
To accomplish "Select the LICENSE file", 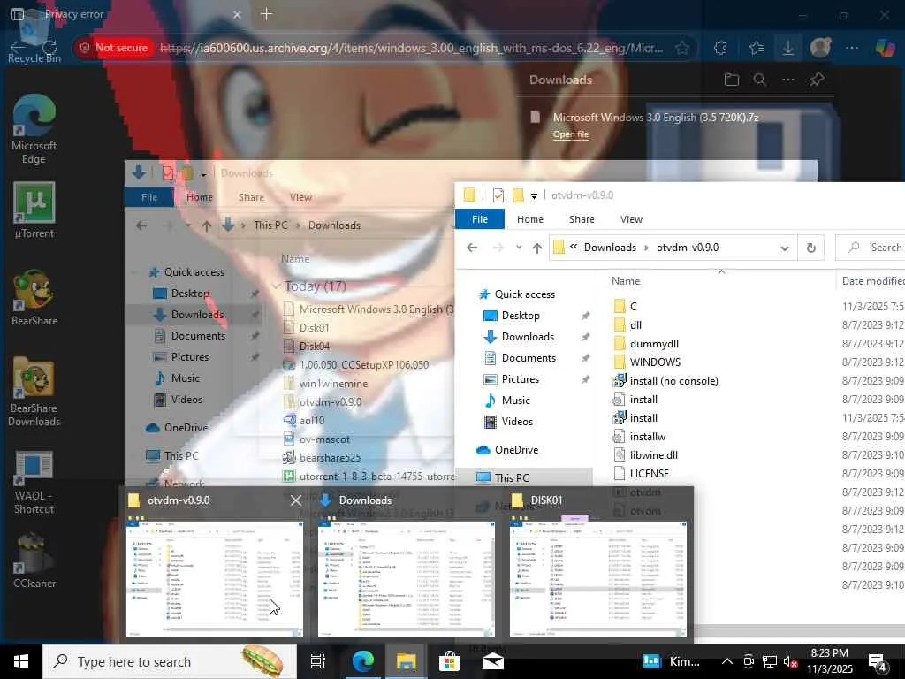I will tap(649, 474).
